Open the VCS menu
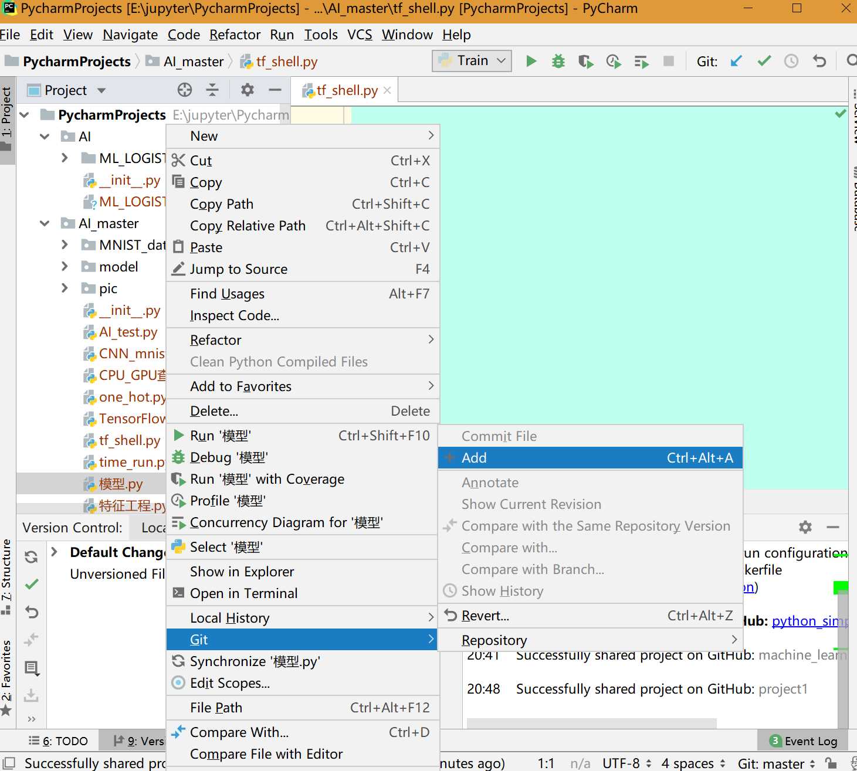Image resolution: width=857 pixels, height=771 pixels. pos(360,35)
